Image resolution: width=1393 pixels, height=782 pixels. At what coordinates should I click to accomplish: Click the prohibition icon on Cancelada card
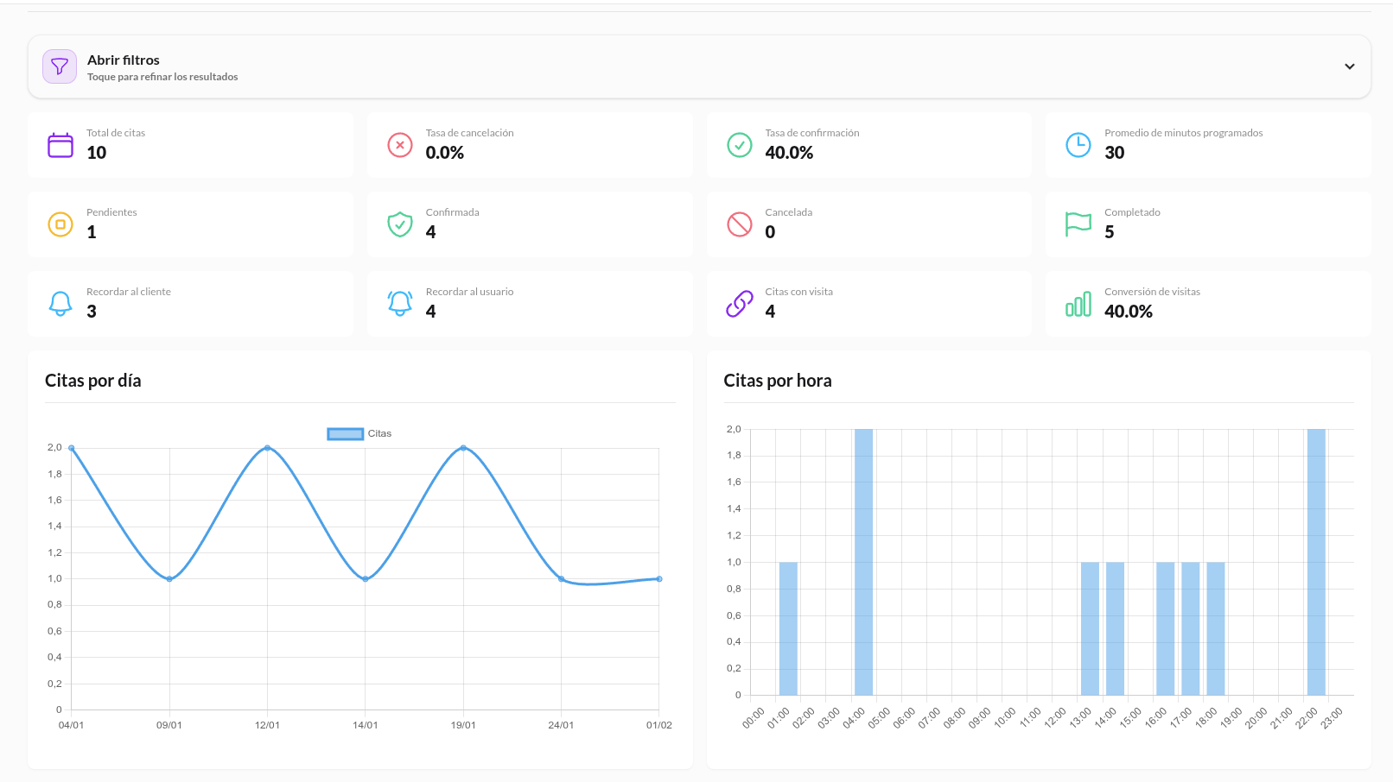pyautogui.click(x=739, y=224)
